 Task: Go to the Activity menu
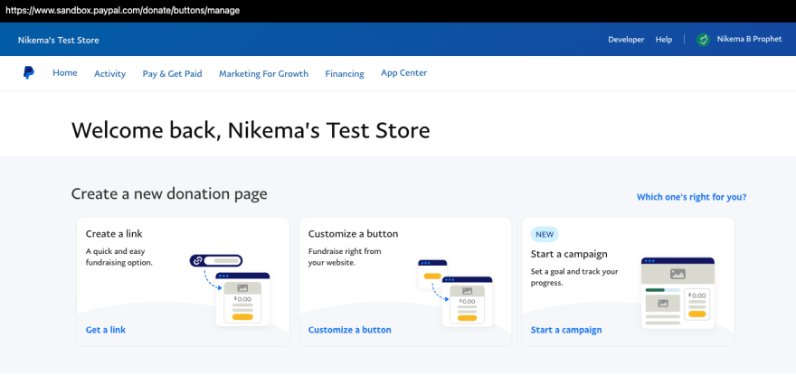109,74
